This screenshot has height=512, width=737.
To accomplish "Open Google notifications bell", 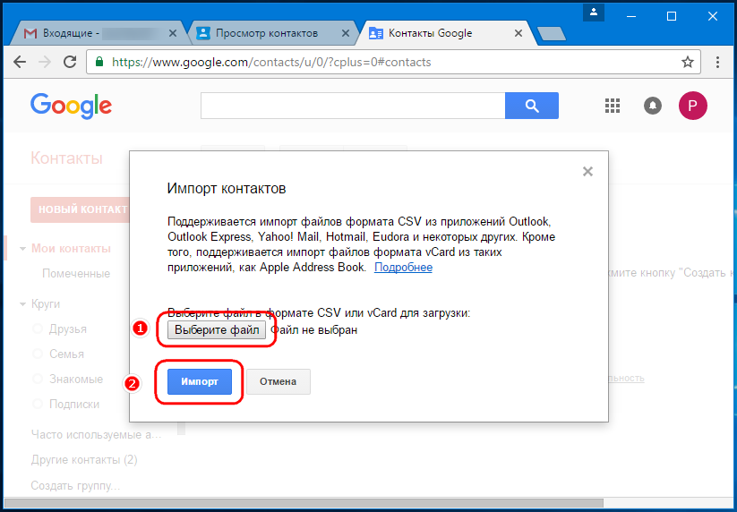I will pyautogui.click(x=653, y=106).
